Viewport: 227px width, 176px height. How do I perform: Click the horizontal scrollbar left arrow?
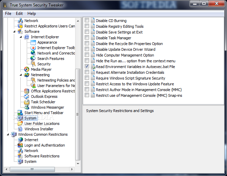click(6, 169)
